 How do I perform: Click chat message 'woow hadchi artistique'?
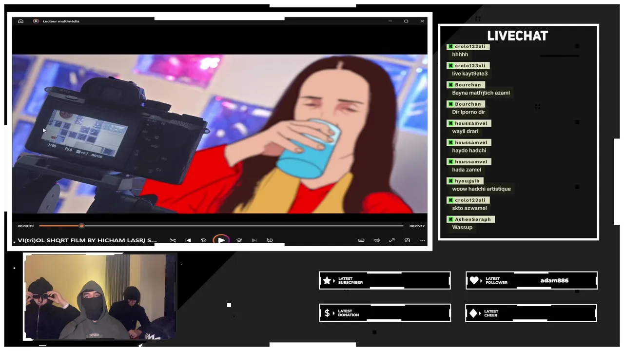[482, 189]
